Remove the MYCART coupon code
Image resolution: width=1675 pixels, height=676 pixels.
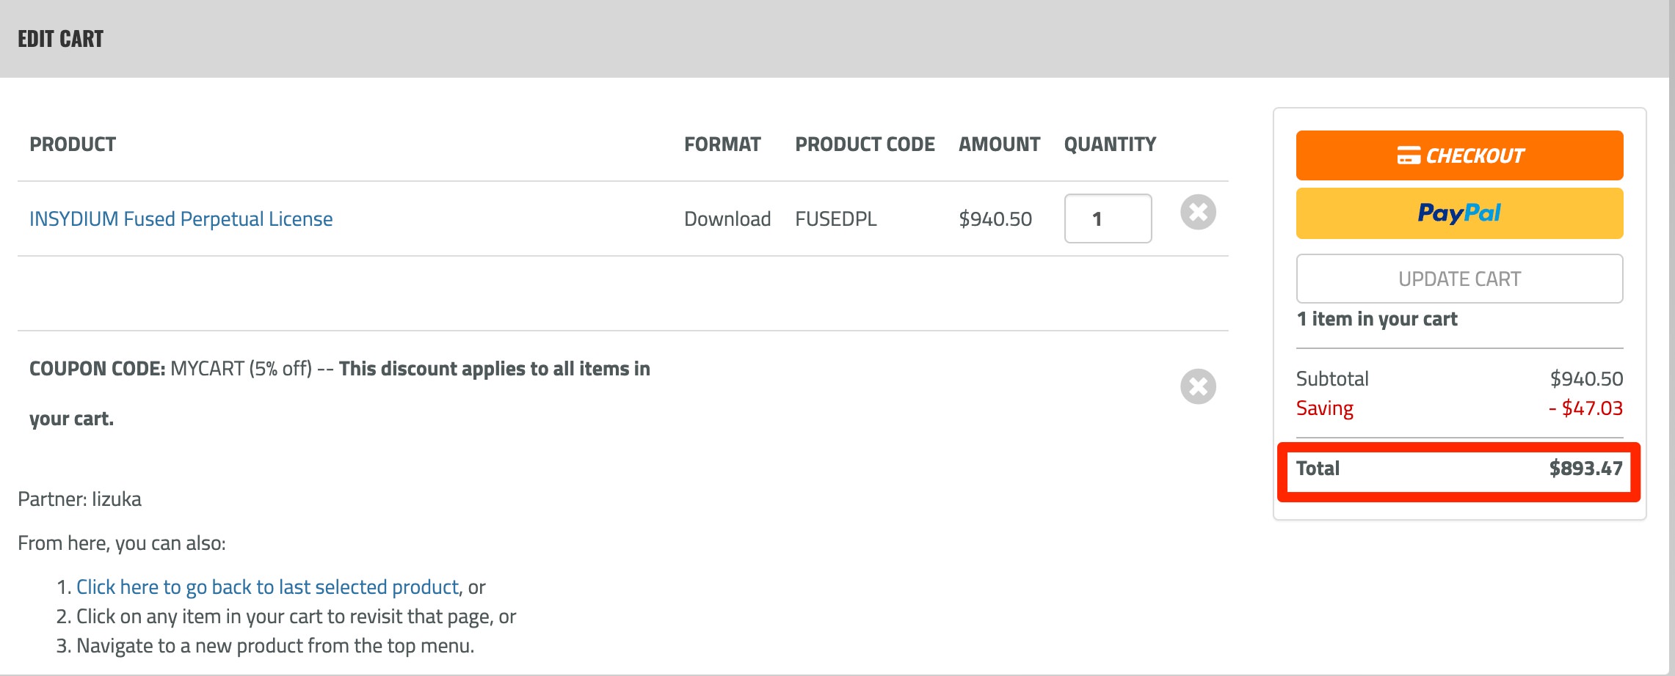(x=1198, y=386)
